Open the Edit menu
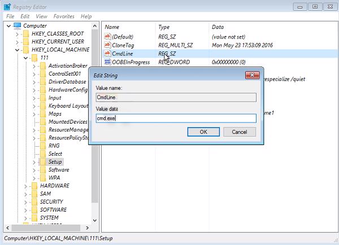The image size is (339, 245). (25, 16)
